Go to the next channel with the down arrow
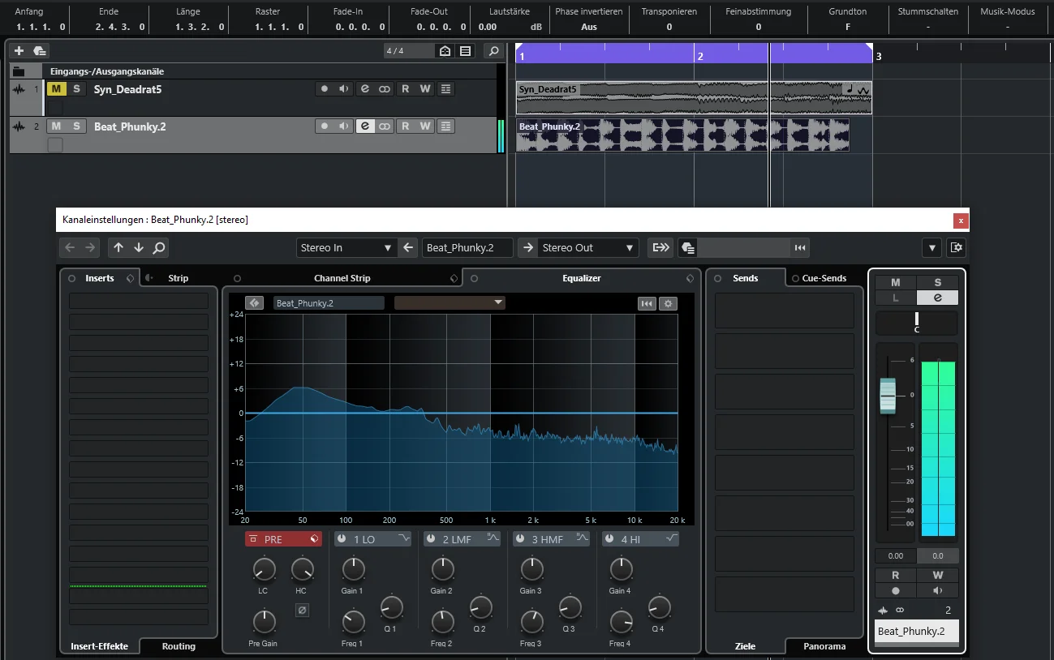This screenshot has width=1054, height=660. (139, 247)
